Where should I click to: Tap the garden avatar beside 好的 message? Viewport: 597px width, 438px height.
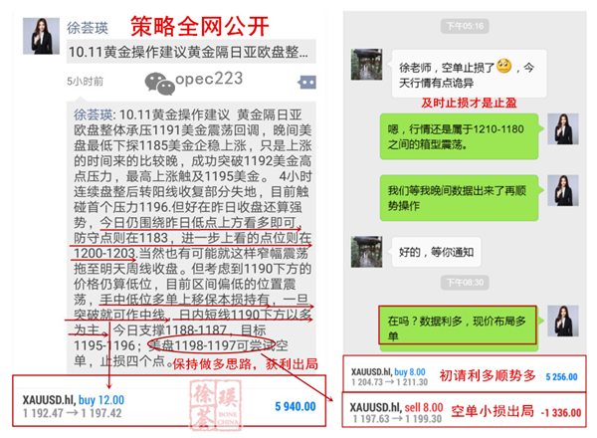pyautogui.click(x=366, y=252)
